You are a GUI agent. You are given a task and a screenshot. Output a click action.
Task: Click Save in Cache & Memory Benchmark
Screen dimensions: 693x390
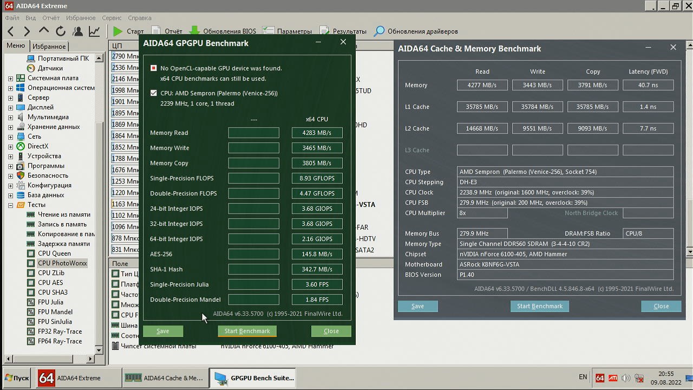(417, 306)
